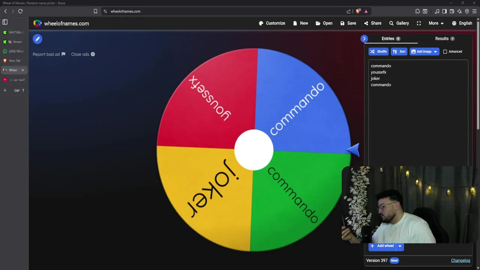This screenshot has height=270, width=480.
Task: Click the 'joker' entry text
Action: coord(375,78)
